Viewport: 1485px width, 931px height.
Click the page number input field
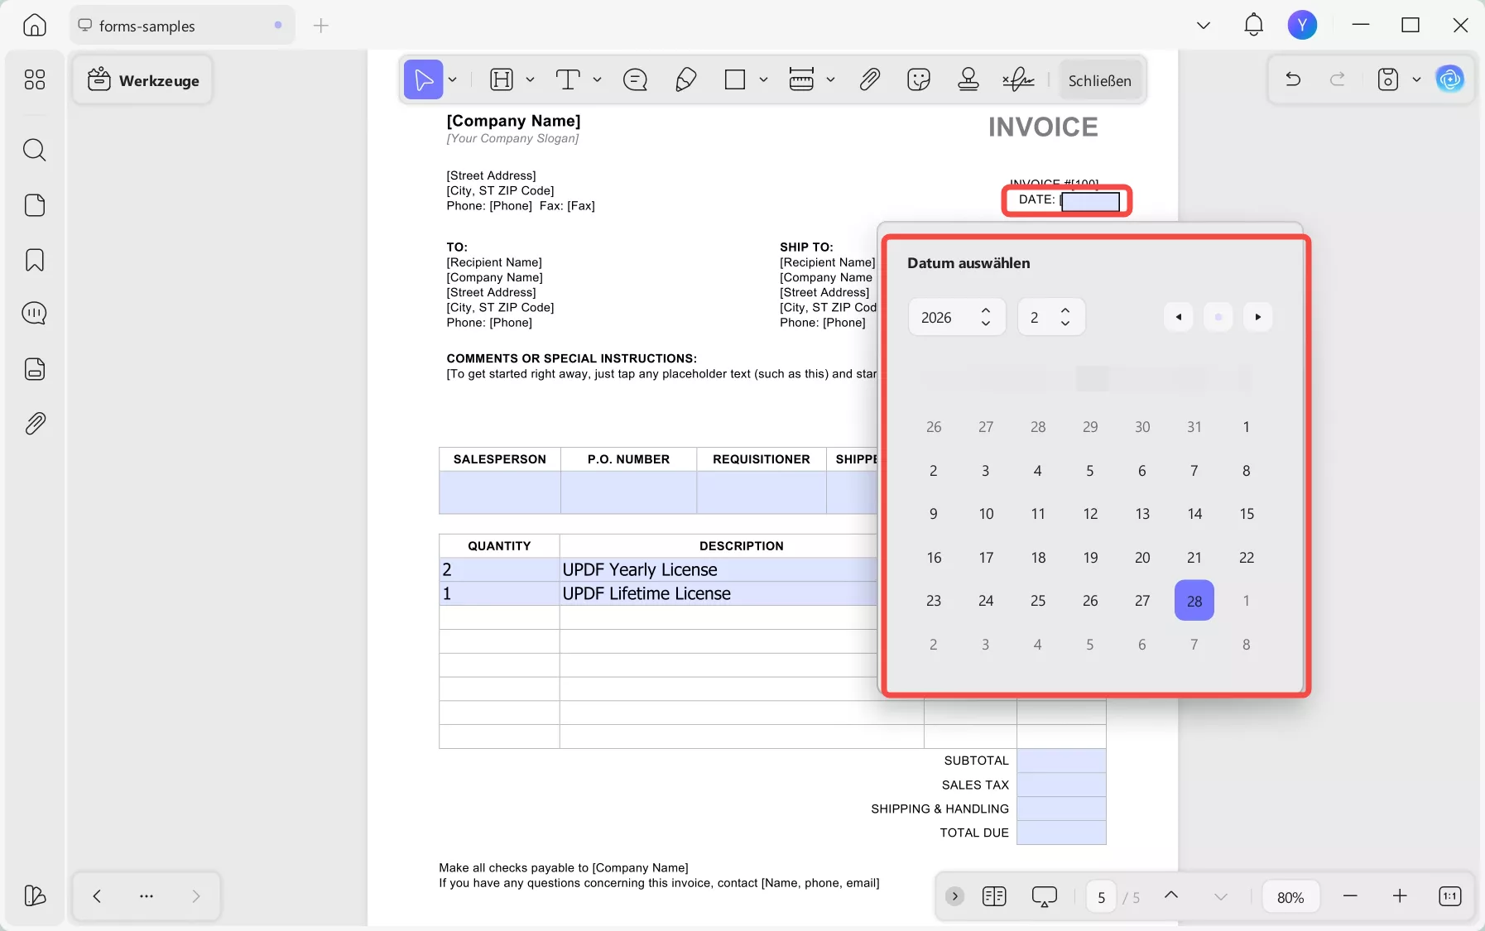point(1101,896)
